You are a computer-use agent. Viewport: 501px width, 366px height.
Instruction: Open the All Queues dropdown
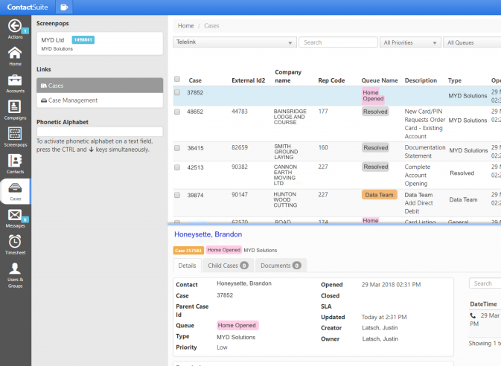point(472,42)
